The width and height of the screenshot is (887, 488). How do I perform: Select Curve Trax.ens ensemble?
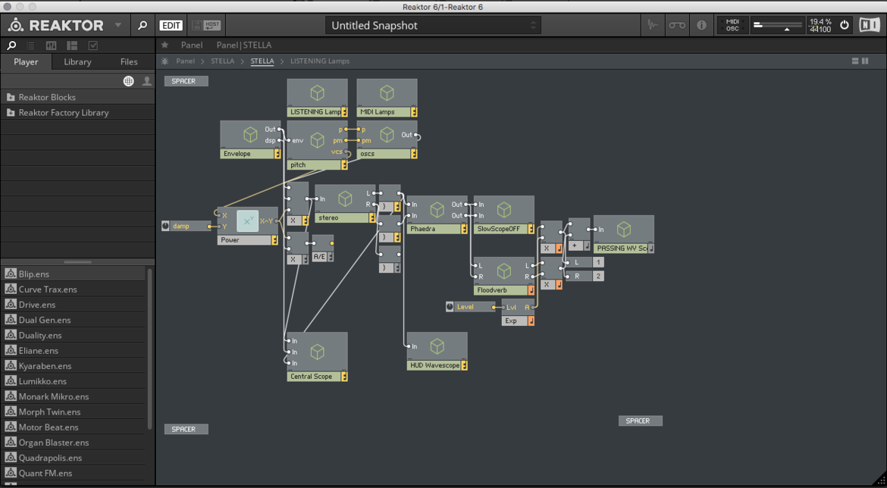click(74, 289)
